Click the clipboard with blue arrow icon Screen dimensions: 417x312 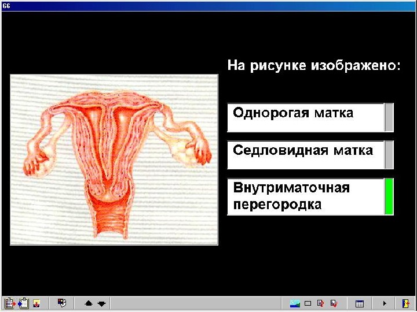click(23, 303)
